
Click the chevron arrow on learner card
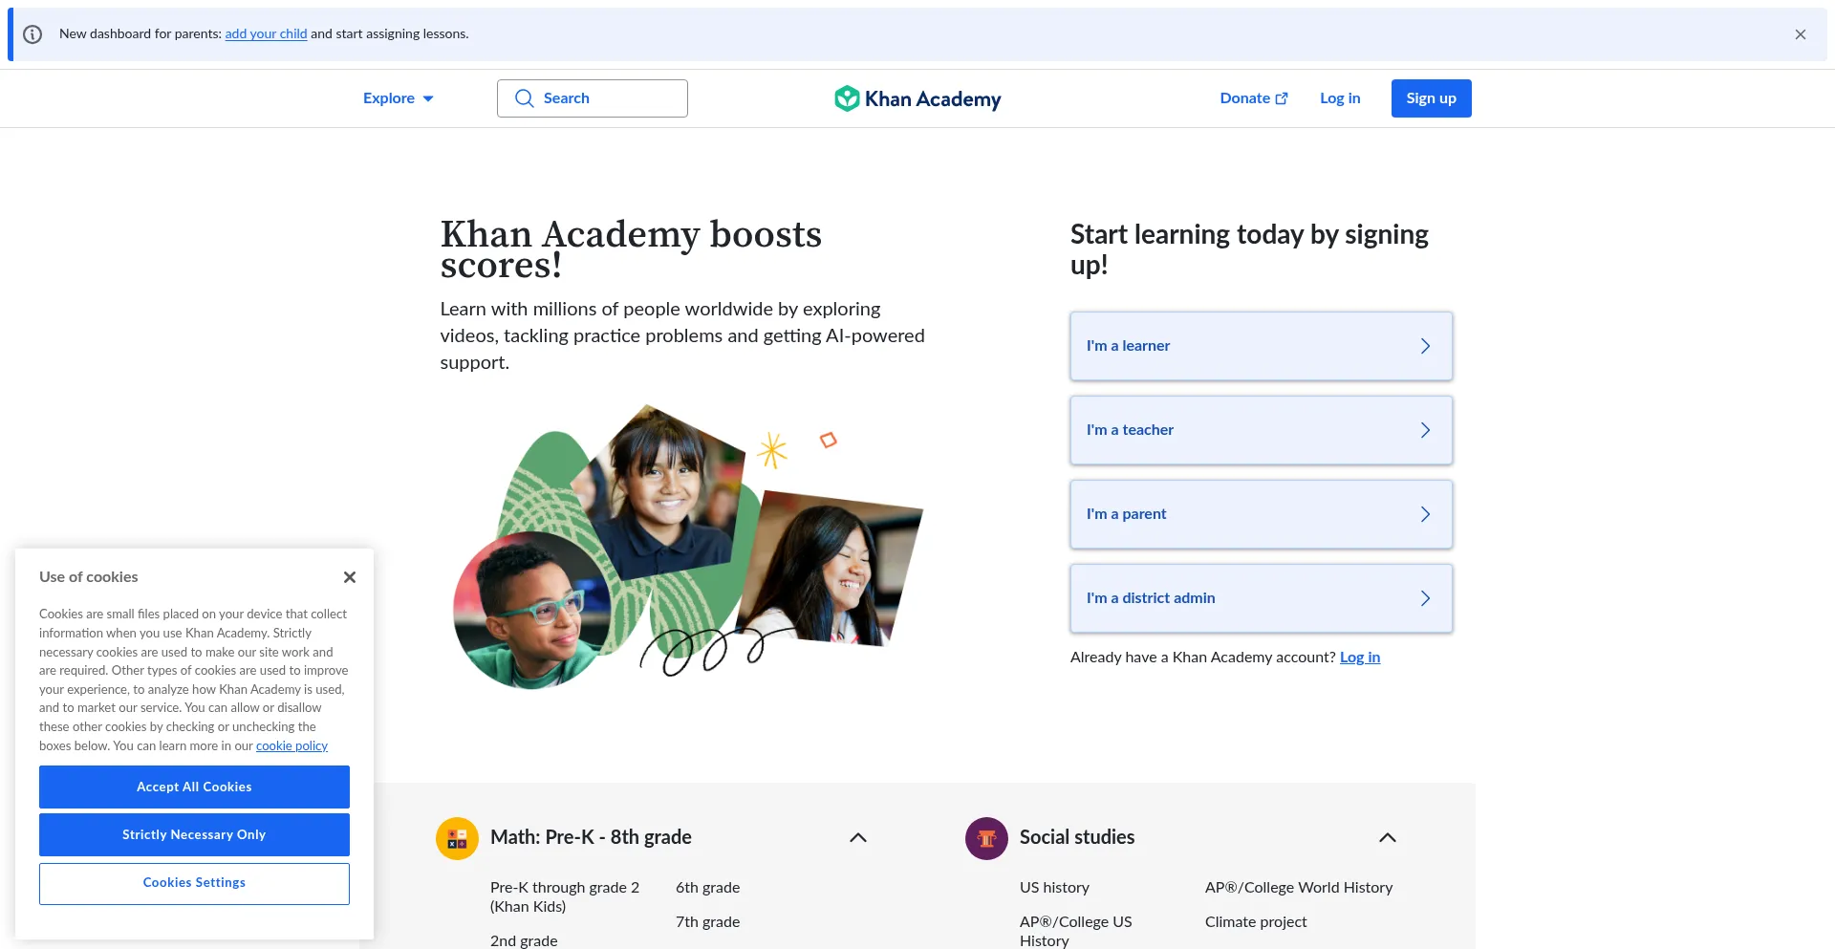point(1425,346)
